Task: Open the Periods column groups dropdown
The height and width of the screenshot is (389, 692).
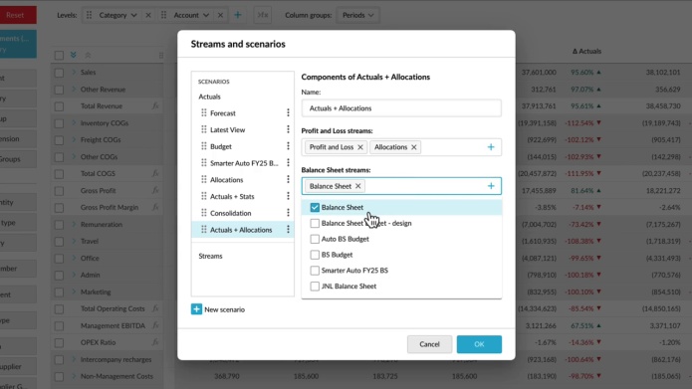Action: pyautogui.click(x=357, y=15)
